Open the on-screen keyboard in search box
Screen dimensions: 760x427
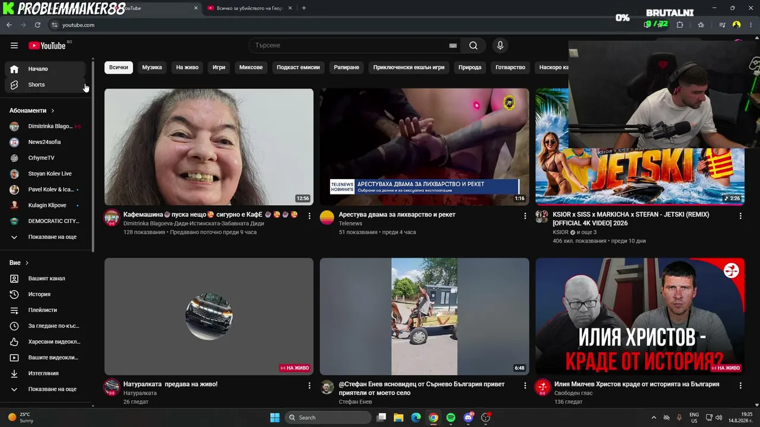(x=453, y=46)
